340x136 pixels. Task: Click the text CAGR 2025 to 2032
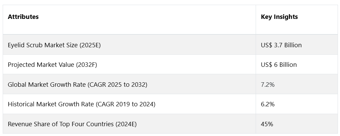117,85
